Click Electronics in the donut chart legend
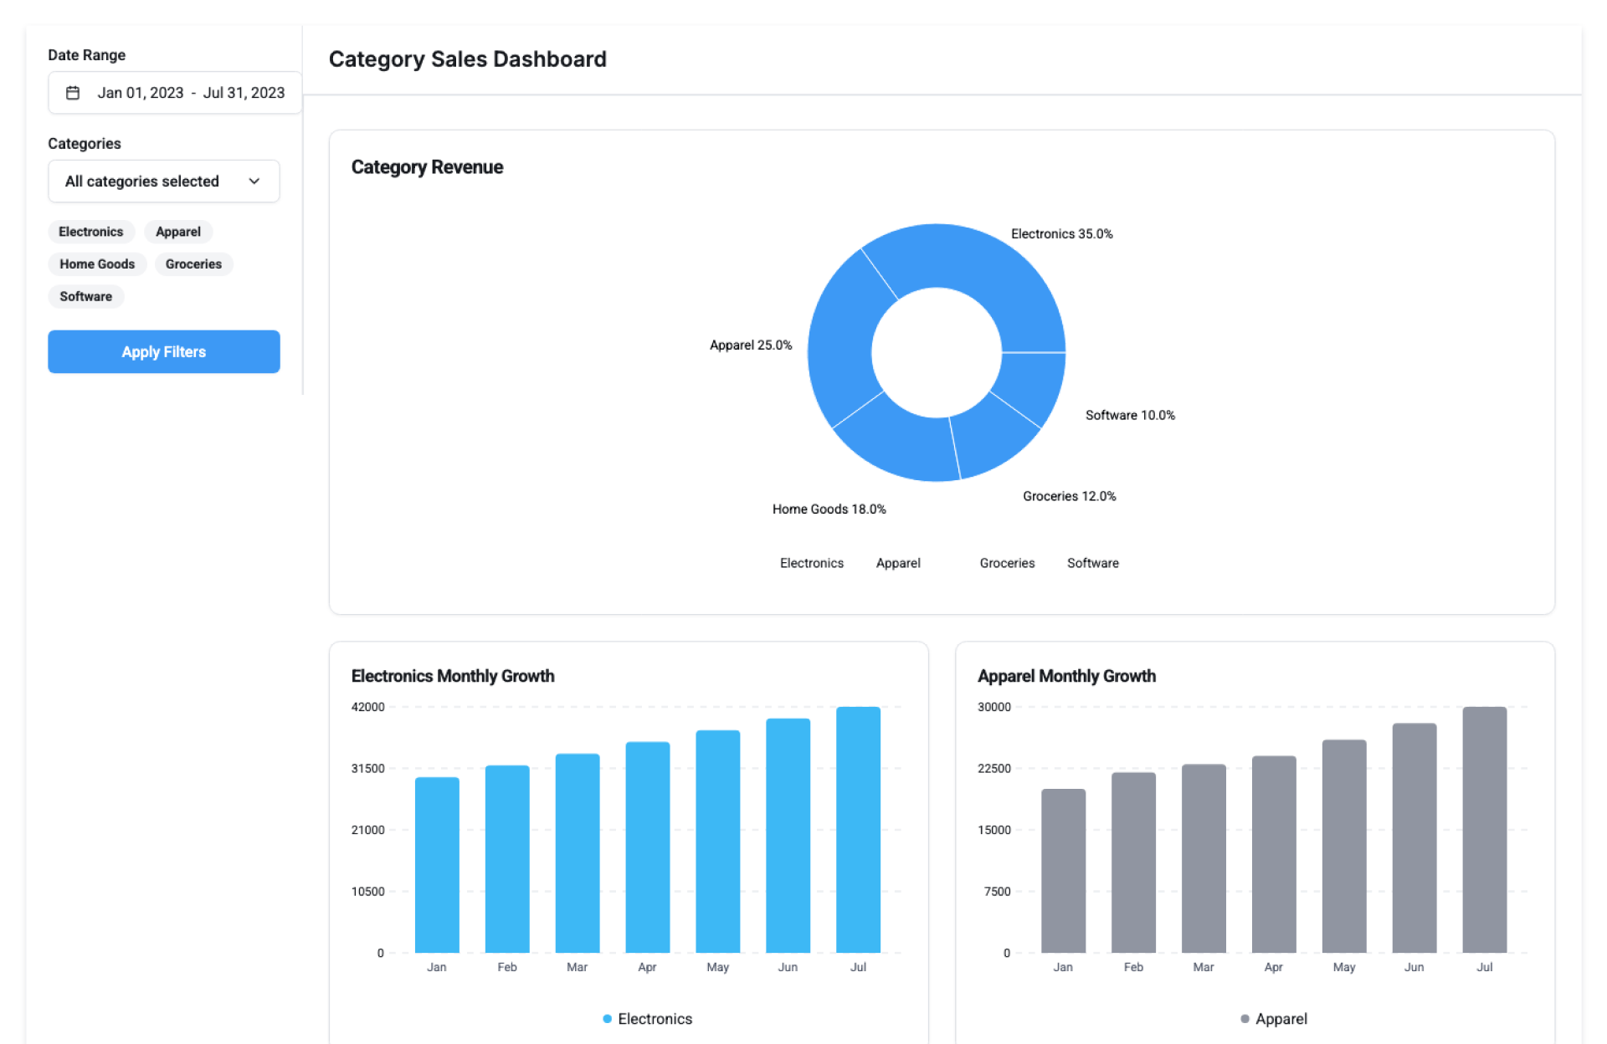The height and width of the screenshot is (1044, 1607). [x=811, y=564]
